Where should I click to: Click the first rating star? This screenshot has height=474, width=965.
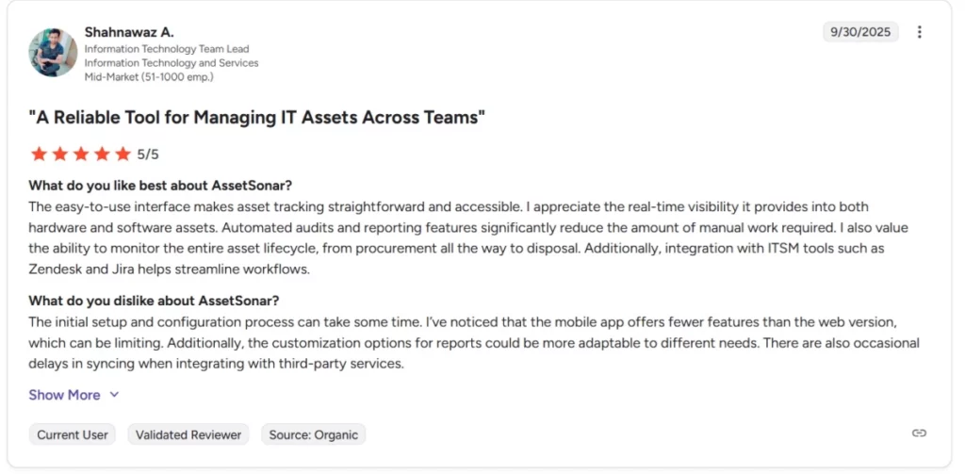(x=39, y=154)
